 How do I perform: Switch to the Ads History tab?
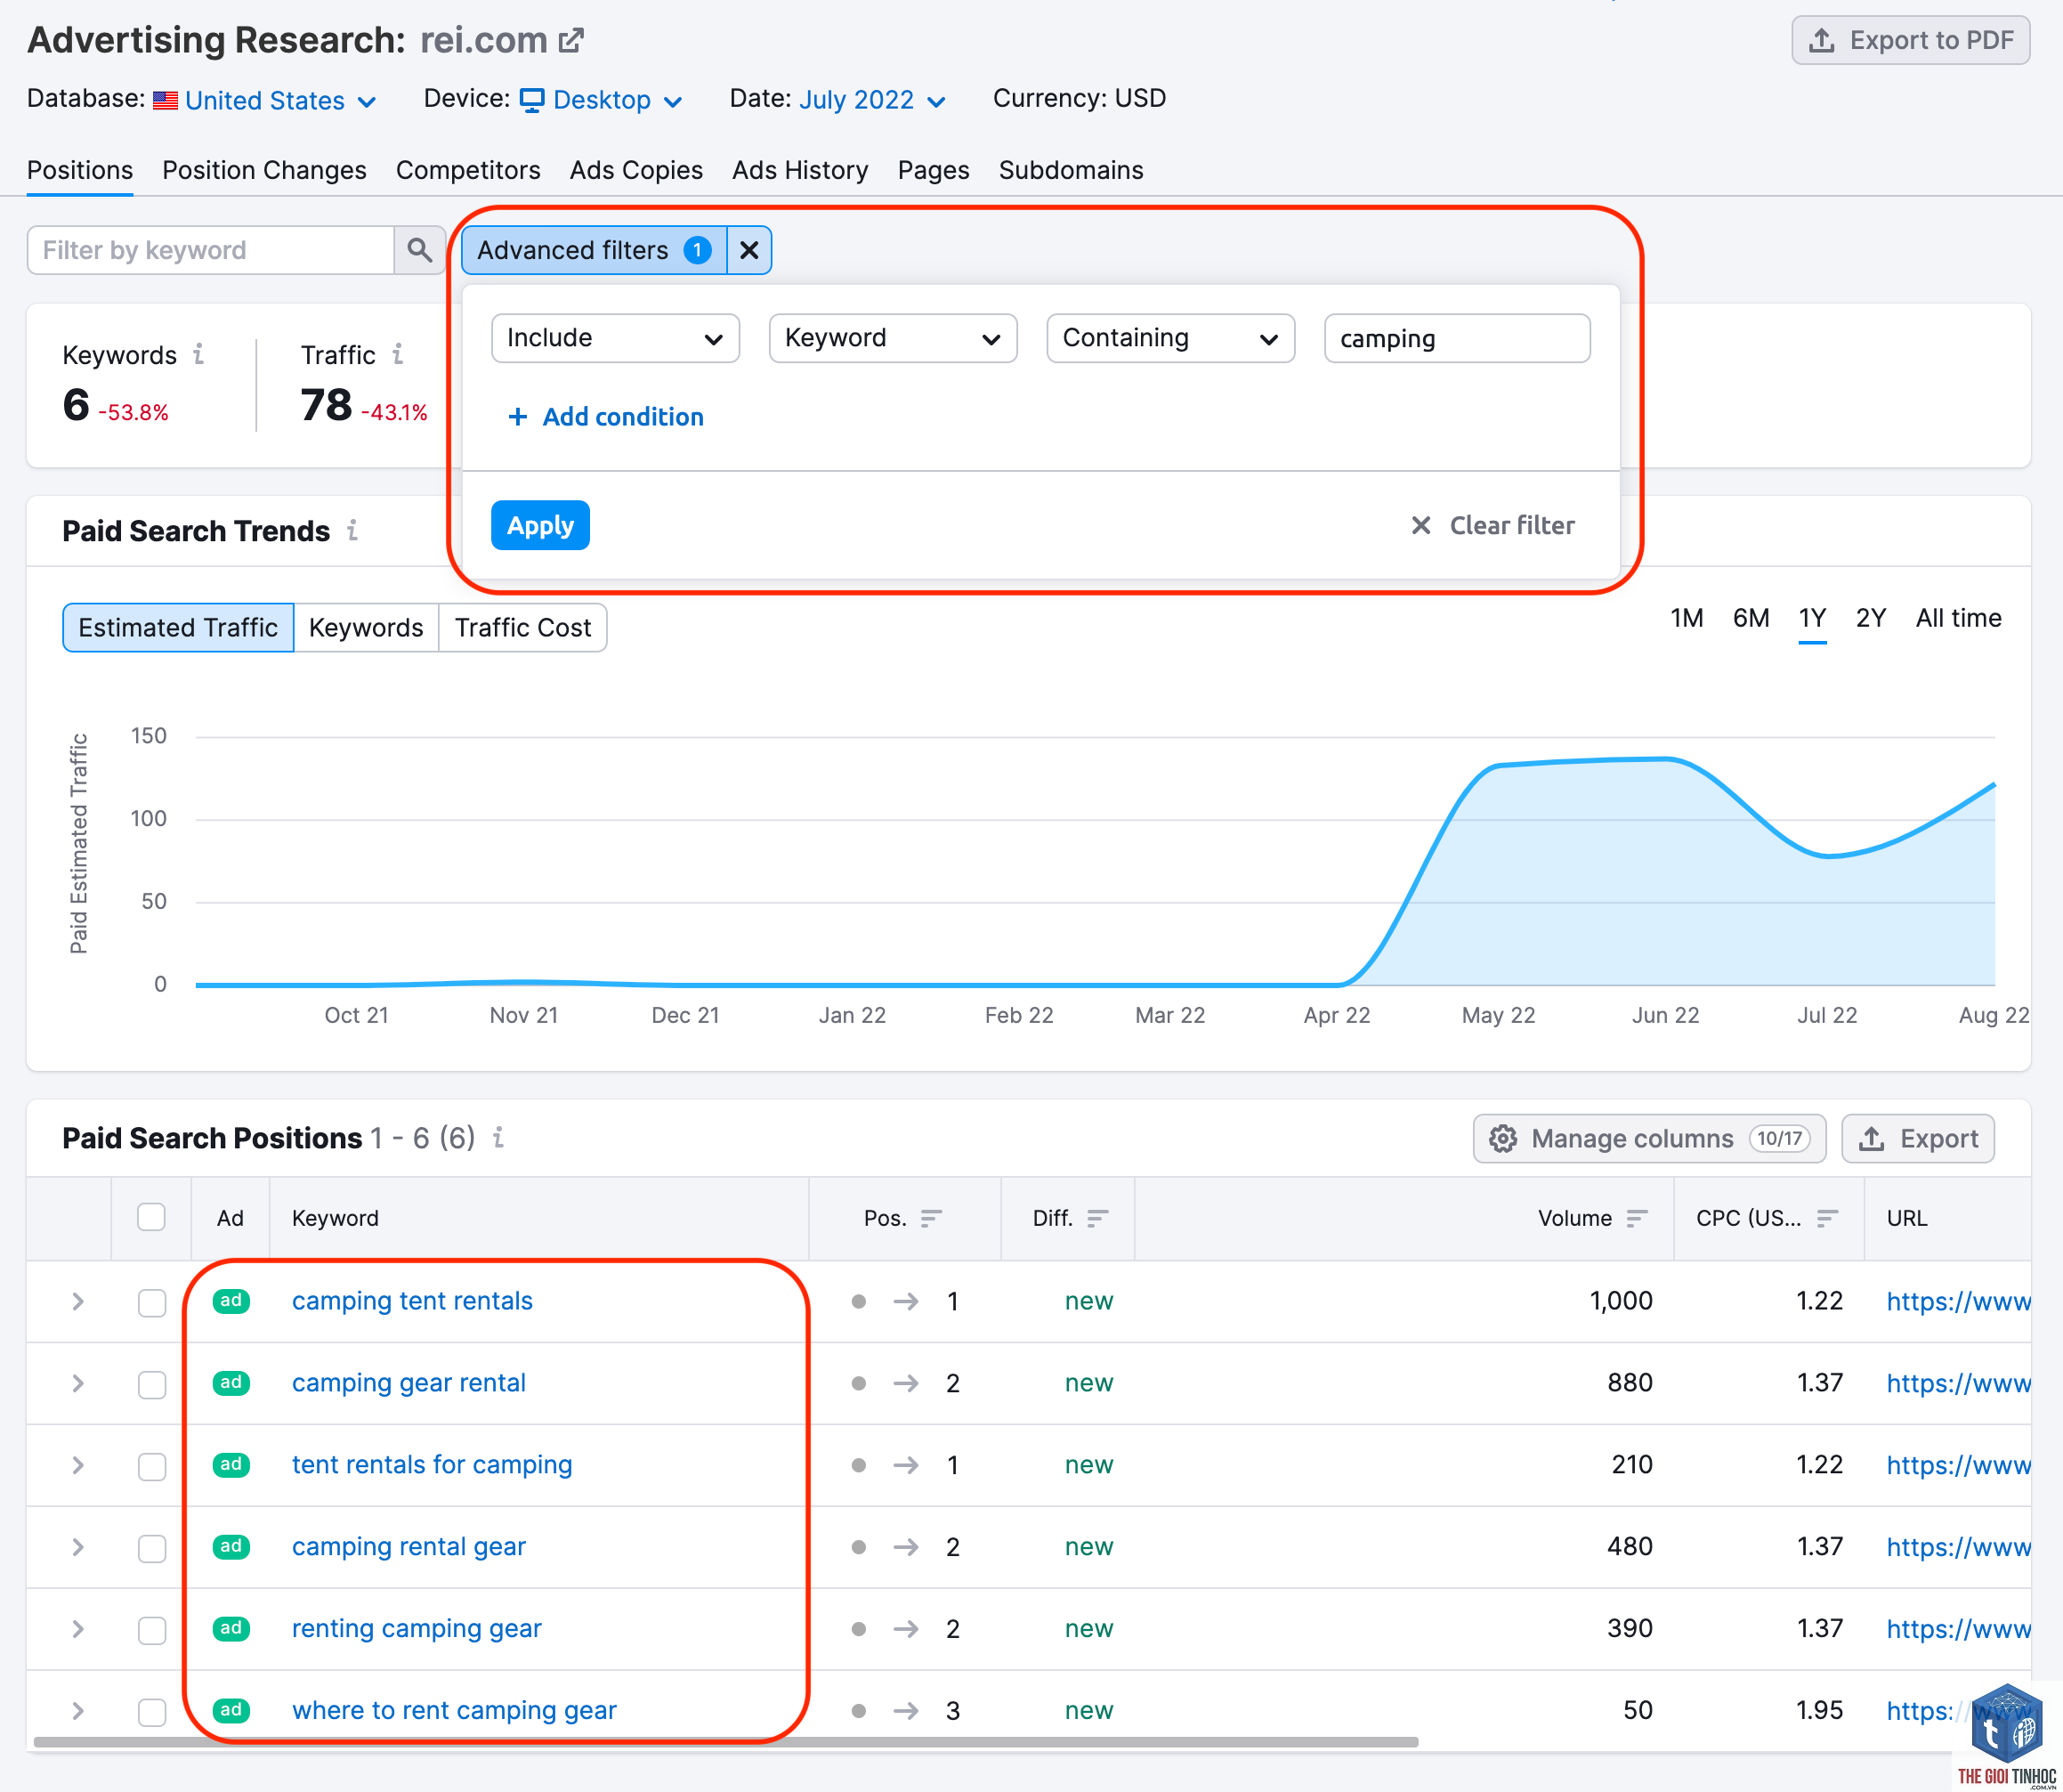point(799,170)
